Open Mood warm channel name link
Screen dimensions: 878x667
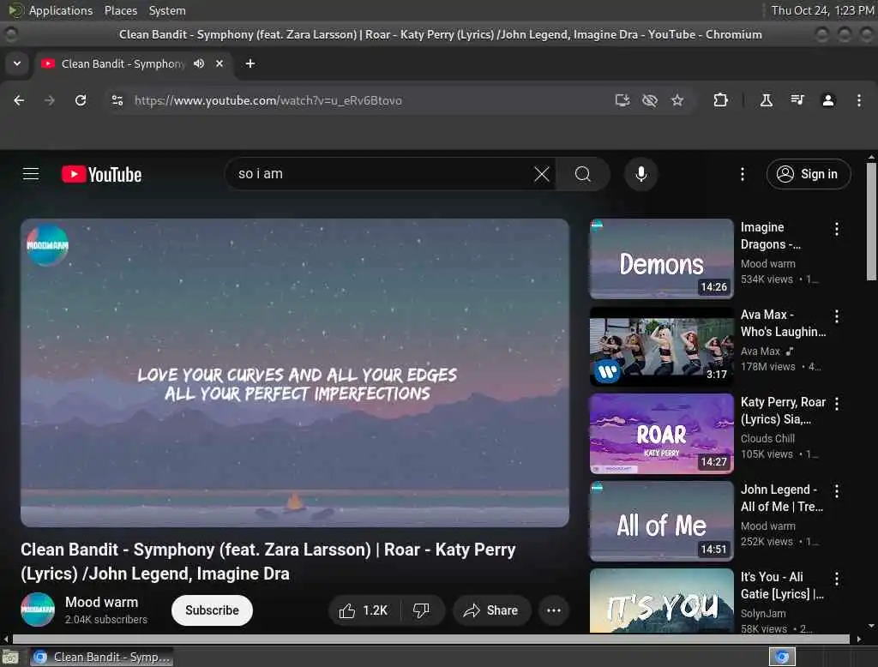click(x=101, y=602)
